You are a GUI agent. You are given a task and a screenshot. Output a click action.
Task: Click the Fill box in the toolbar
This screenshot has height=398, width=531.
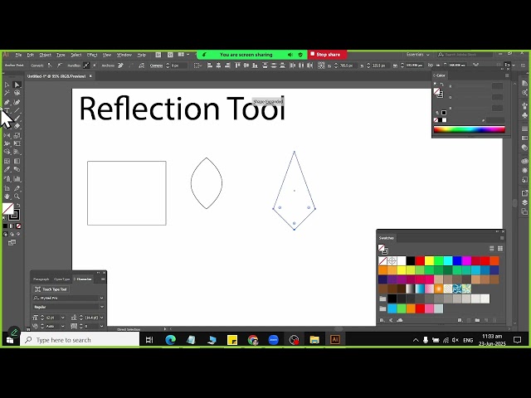[7, 209]
